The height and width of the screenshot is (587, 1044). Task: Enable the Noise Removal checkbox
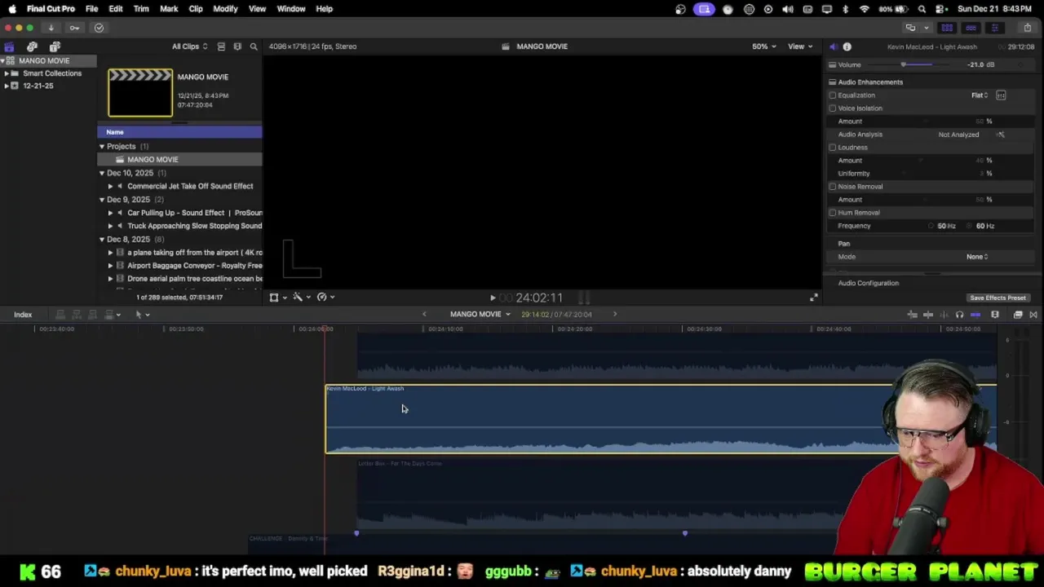tap(833, 187)
